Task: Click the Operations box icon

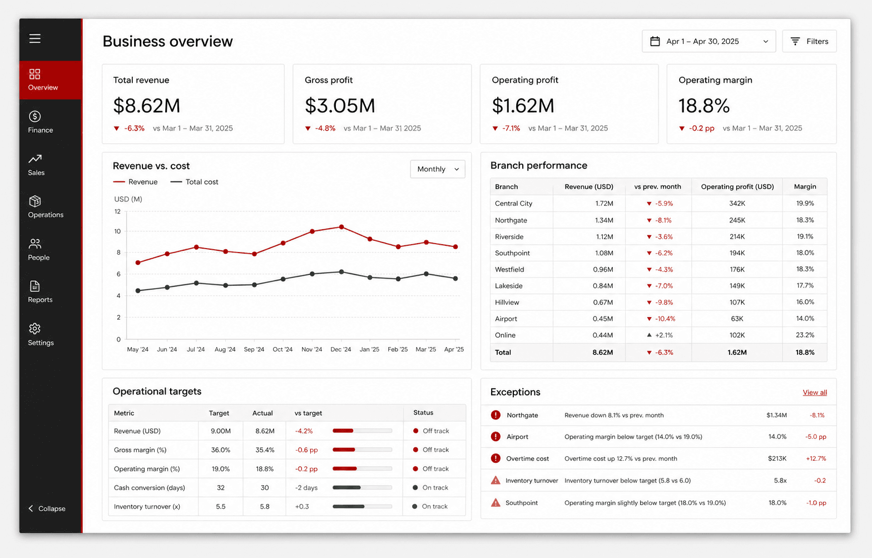Action: tap(34, 201)
